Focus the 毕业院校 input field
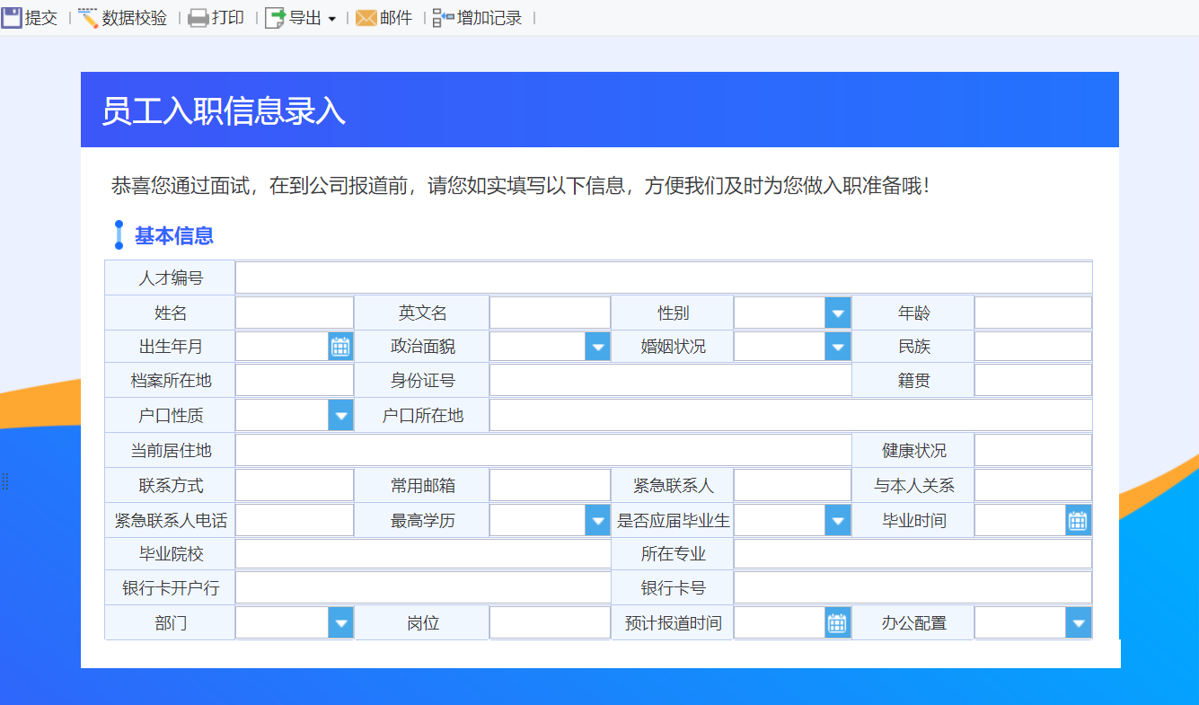1199x705 pixels. click(423, 554)
